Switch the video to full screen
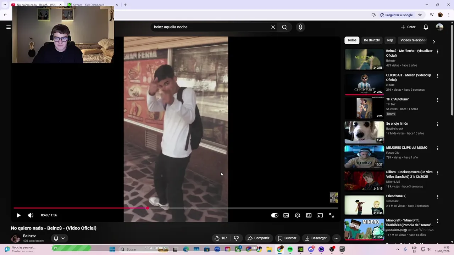454x255 pixels. click(x=332, y=215)
